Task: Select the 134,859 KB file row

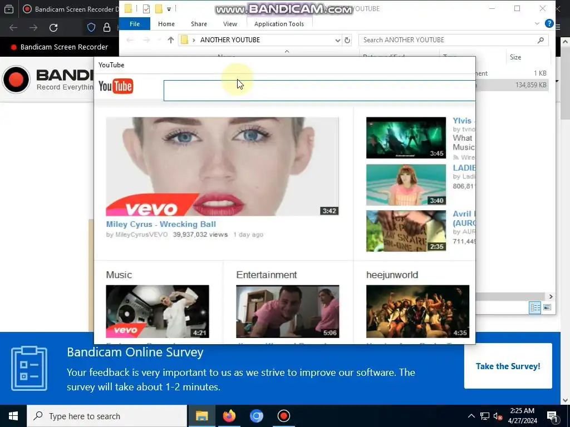Action: 512,85
